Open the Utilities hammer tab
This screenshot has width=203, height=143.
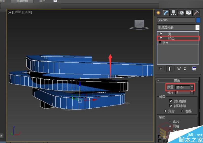coord(196,13)
